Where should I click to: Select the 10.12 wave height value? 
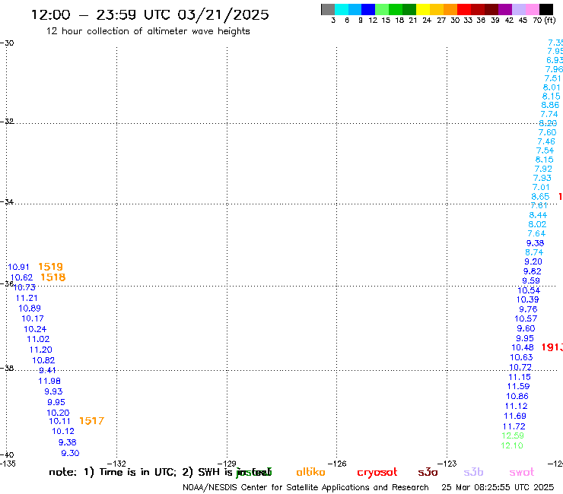tap(63, 431)
